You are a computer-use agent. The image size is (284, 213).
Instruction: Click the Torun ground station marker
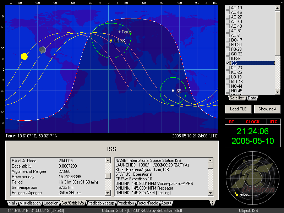point(119,32)
